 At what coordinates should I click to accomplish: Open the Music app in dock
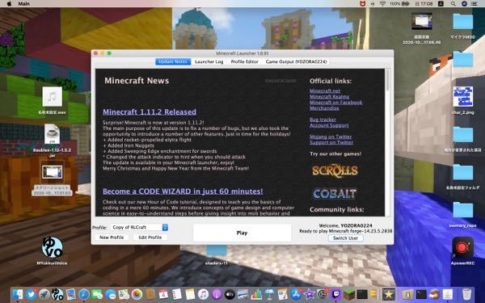click(203, 294)
